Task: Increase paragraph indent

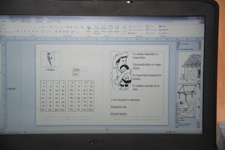Action: [x=71, y=27]
